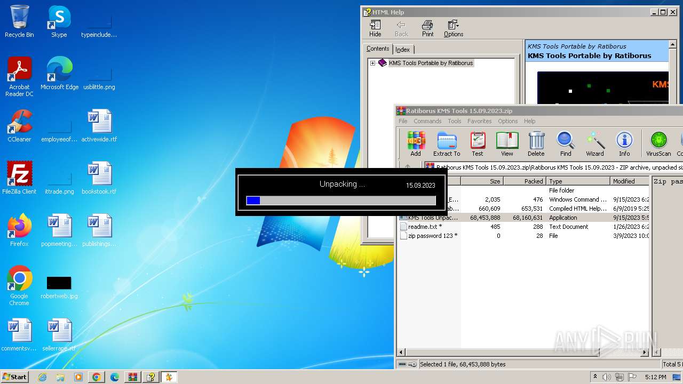The image size is (683, 384).
Task: Click HTML Help taskbar button
Action: tap(150, 377)
